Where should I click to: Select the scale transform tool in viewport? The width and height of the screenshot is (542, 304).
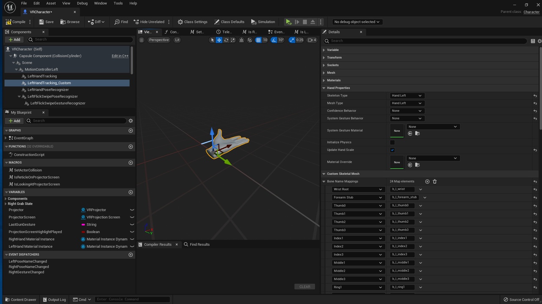233,40
